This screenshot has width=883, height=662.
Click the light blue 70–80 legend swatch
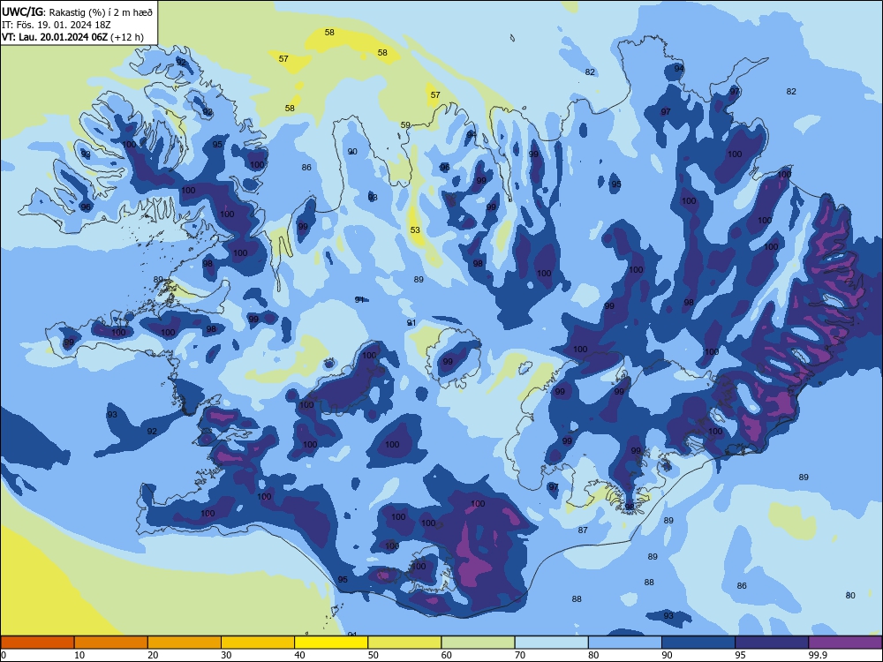(x=551, y=643)
